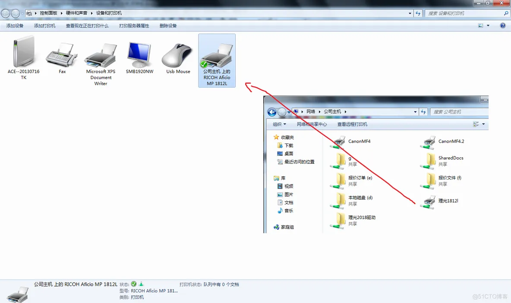Select the SMB1920NW monitor icon
Viewport: 511px width, 303px height.
[x=139, y=58]
